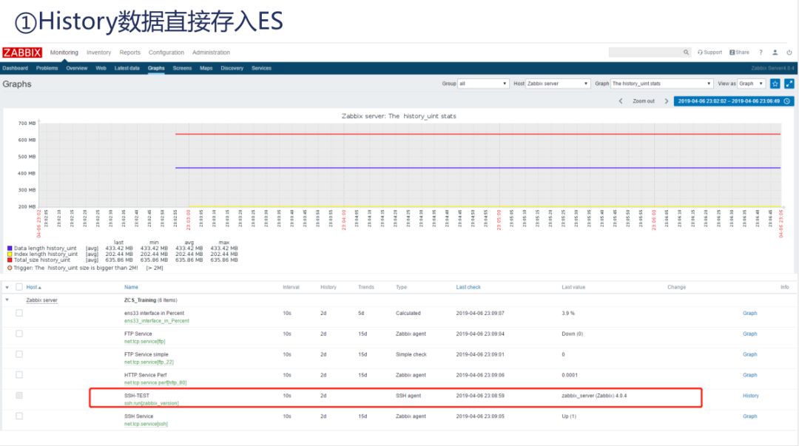This screenshot has width=799, height=446.
Task: Sort the table by Host column
Action: click(33, 288)
